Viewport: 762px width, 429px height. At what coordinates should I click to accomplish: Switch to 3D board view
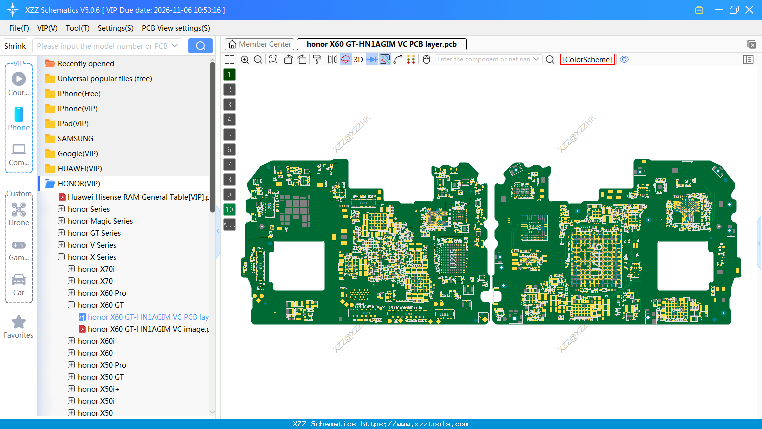[358, 59]
